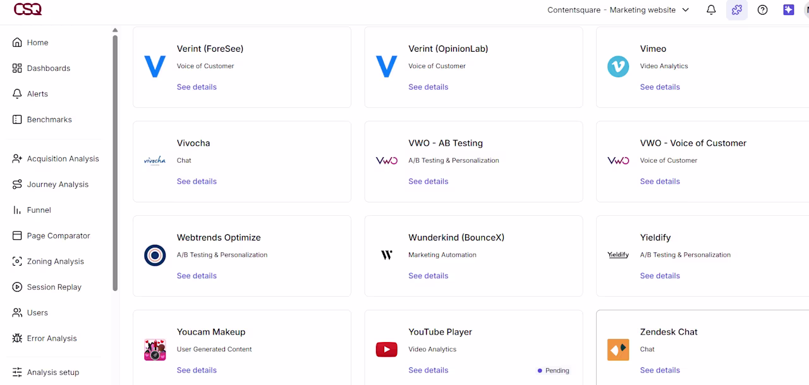Screen dimensions: 809x385
Task: Click the Webtrends Optimize title
Action: click(x=219, y=237)
